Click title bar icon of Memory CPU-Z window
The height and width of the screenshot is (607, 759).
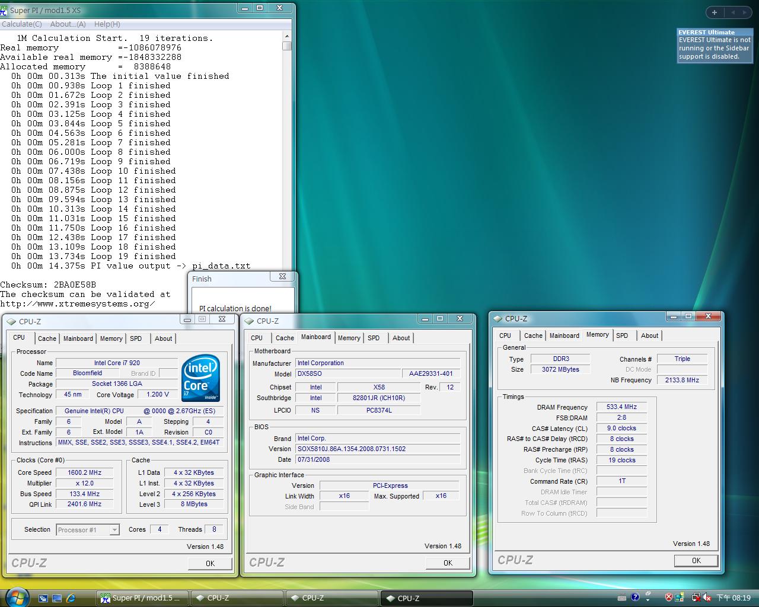click(498, 318)
